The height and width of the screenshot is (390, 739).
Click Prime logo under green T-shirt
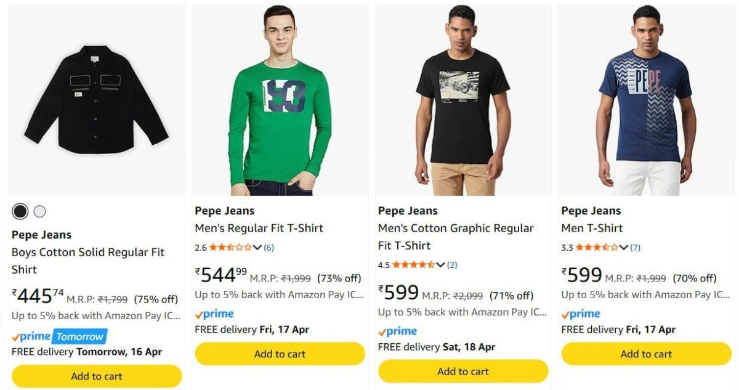point(214,314)
